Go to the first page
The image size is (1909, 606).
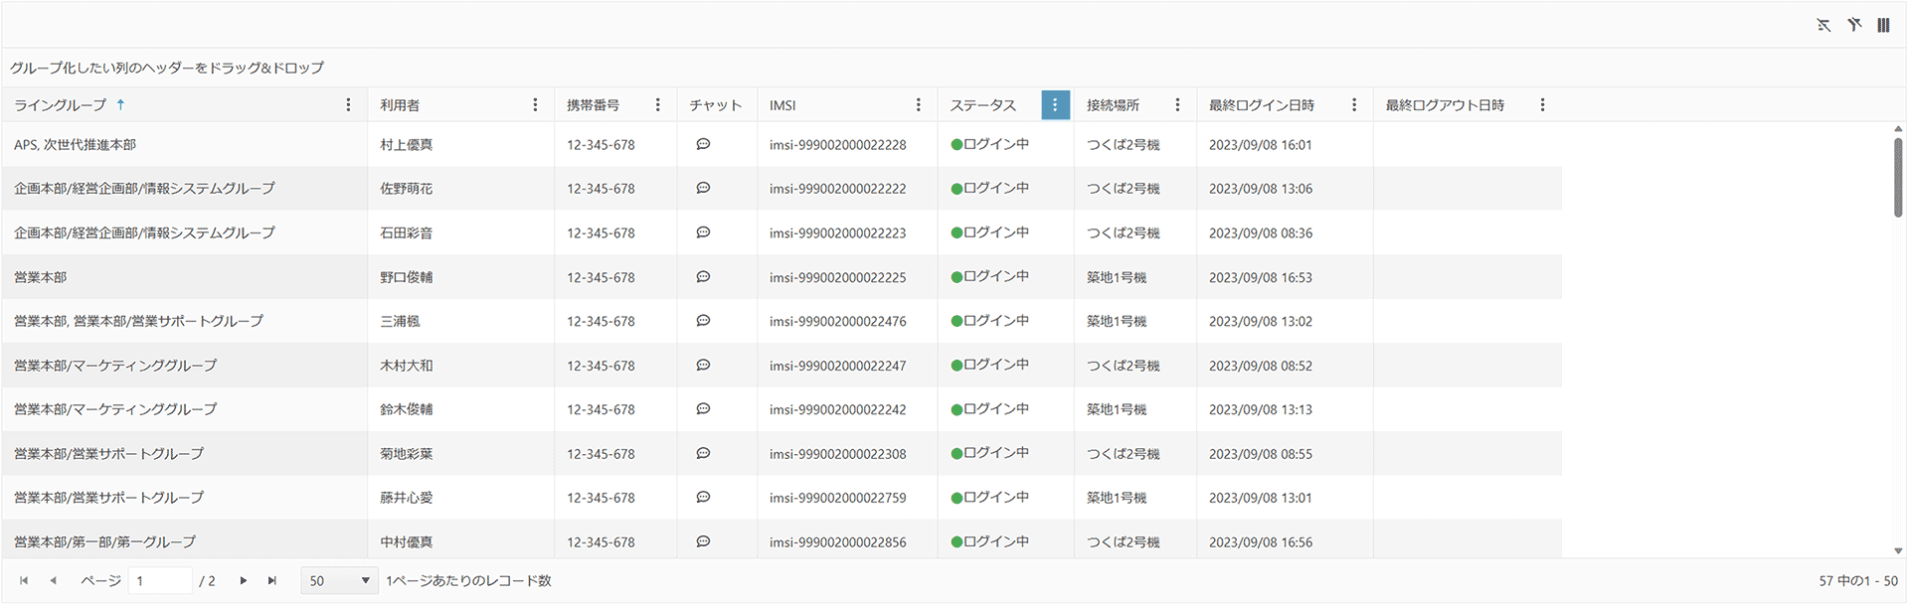tap(24, 580)
